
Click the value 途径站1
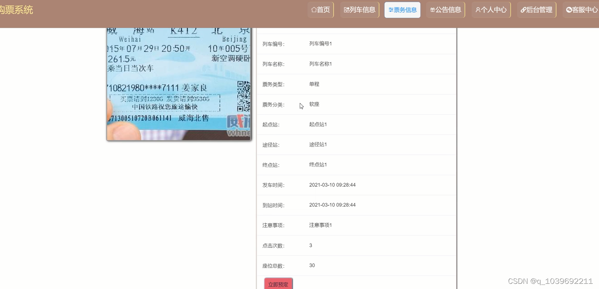[318, 144]
